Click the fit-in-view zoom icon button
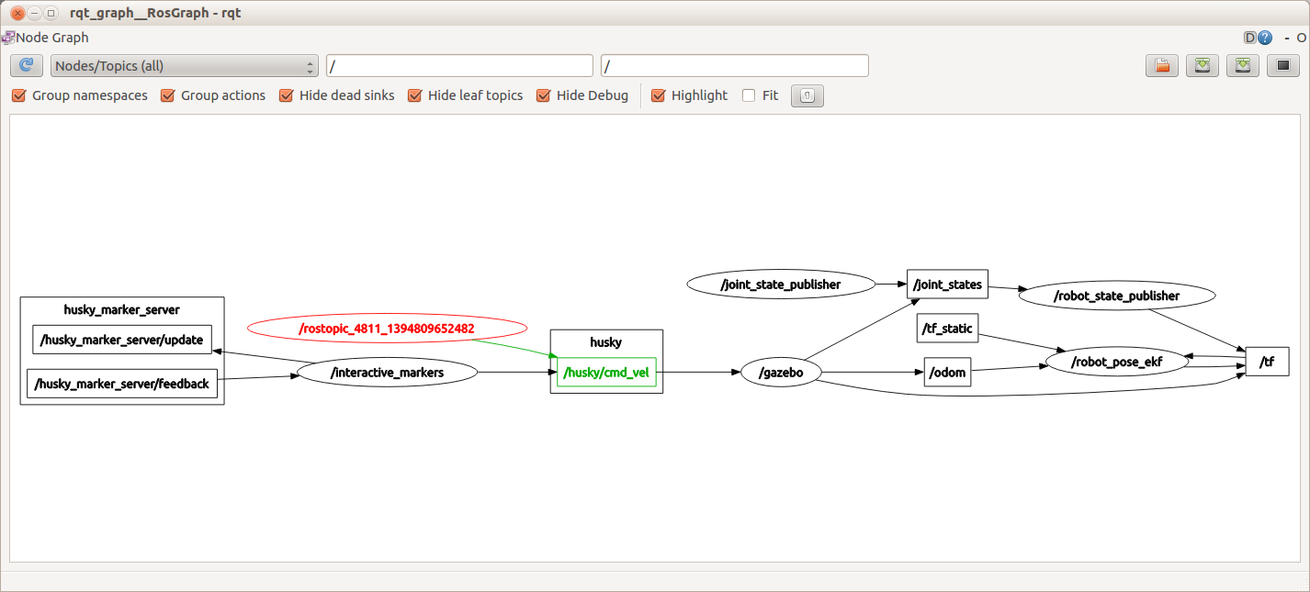The image size is (1310, 592). pos(807,95)
